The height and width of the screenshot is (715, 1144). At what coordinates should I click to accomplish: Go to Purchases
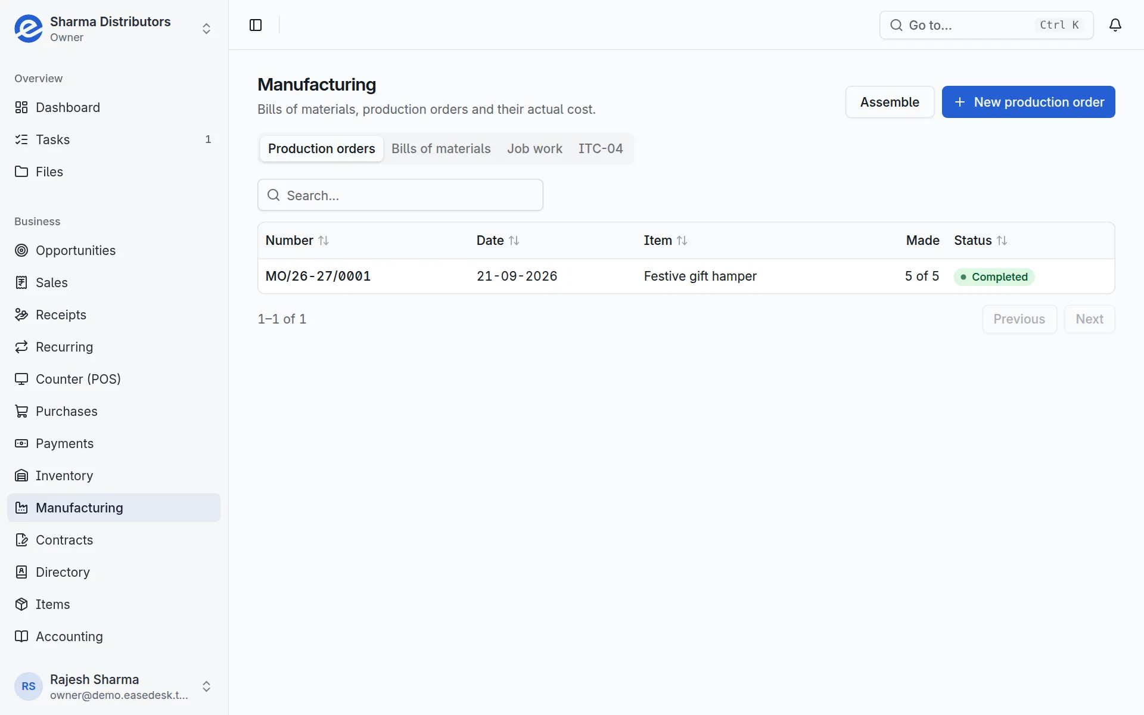point(114,411)
